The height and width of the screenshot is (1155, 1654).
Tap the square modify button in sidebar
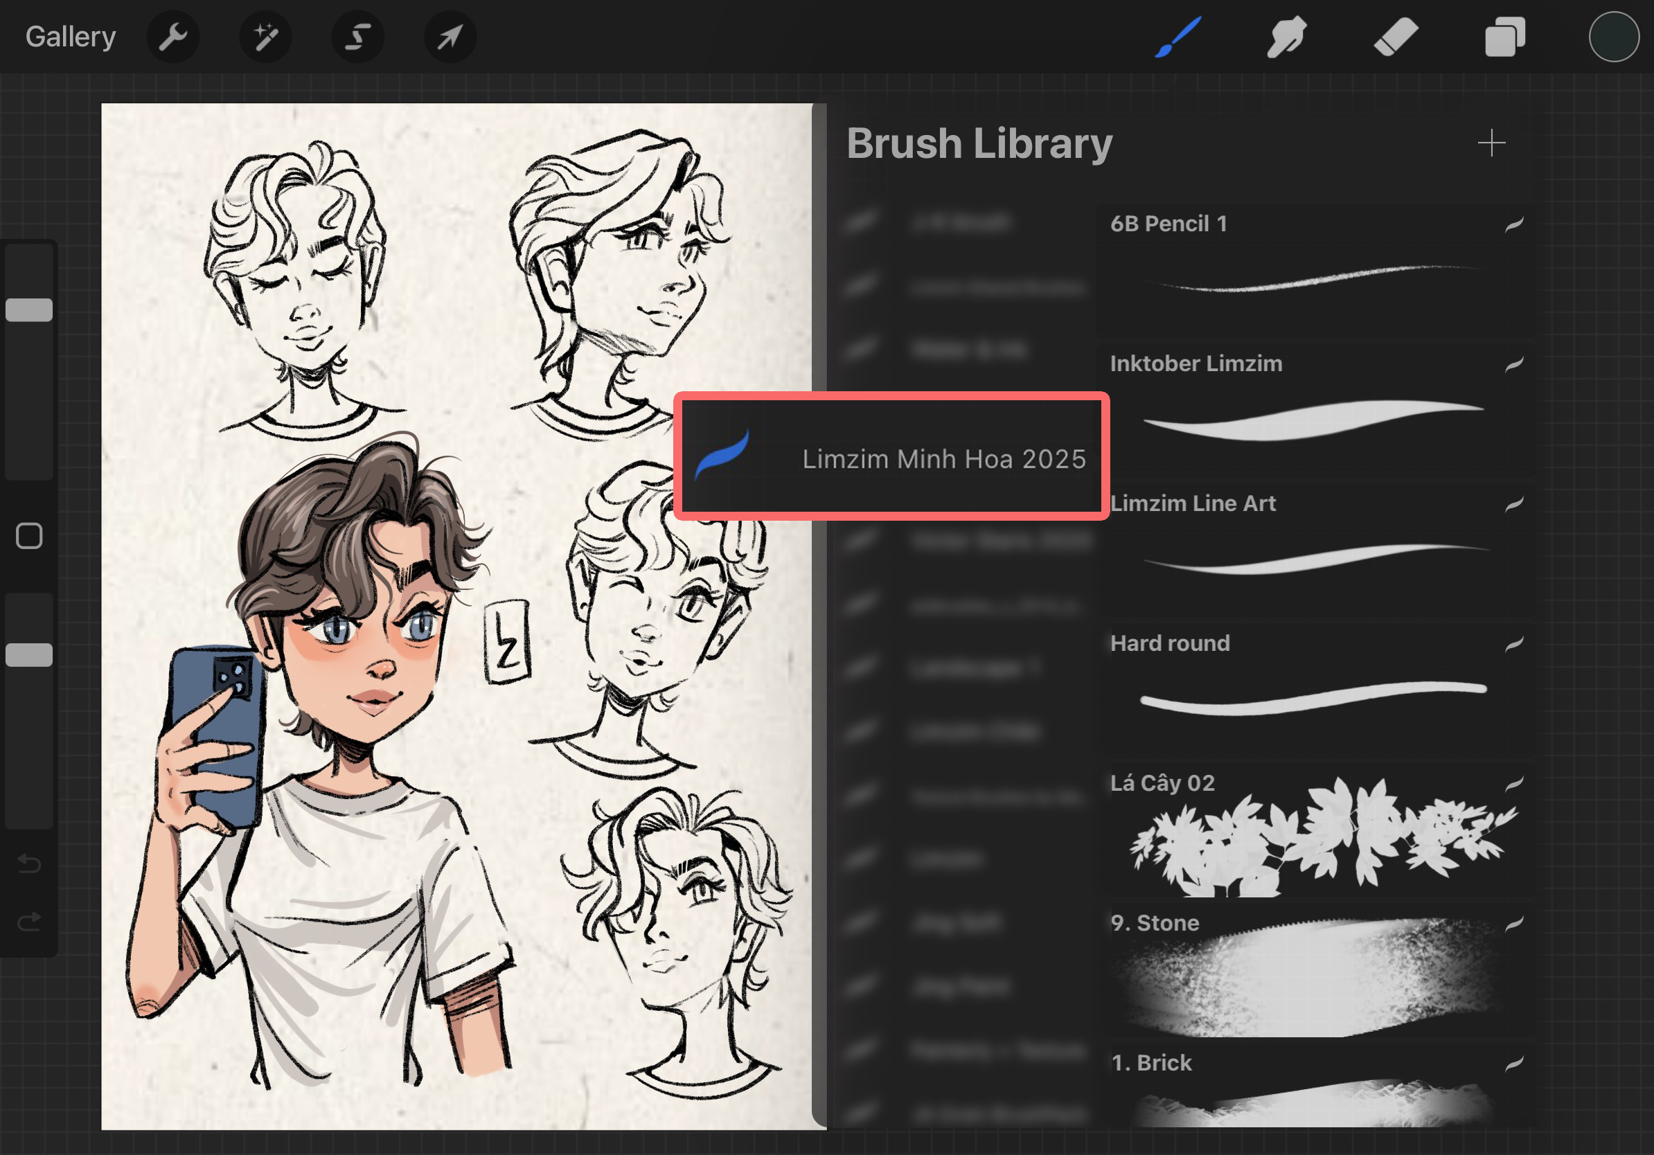pos(29,536)
